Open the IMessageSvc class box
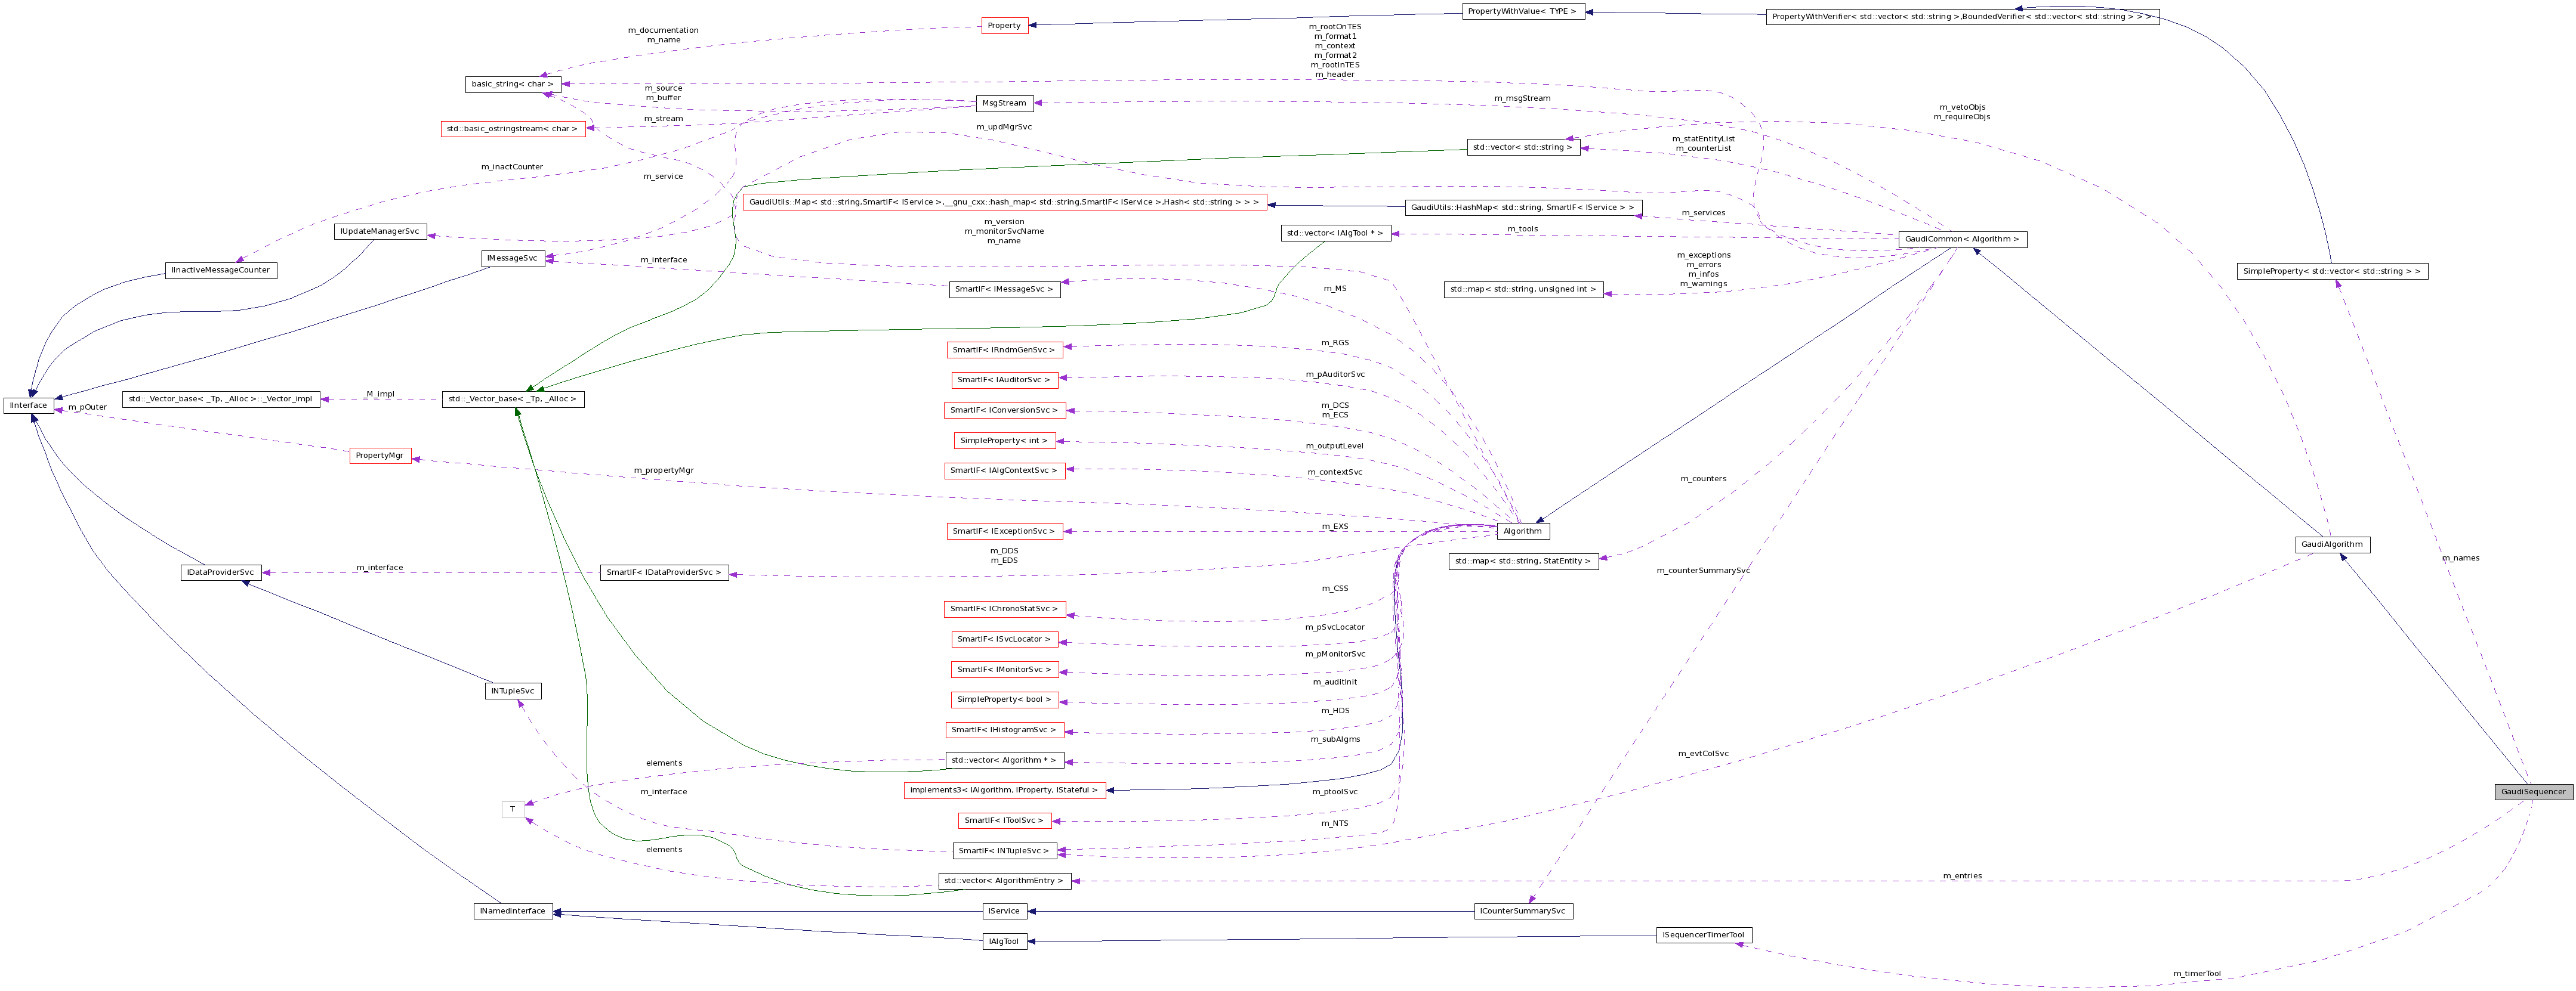The width and height of the screenshot is (2576, 991). pos(512,258)
